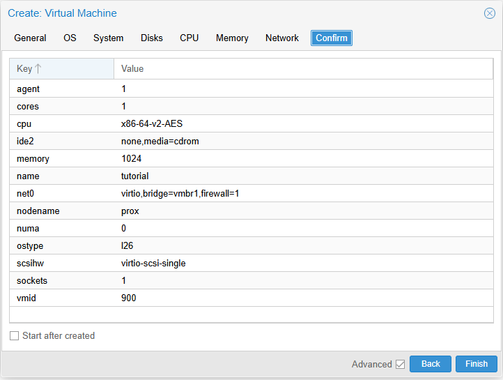Go to the System tab
This screenshot has width=503, height=380.
coord(108,38)
